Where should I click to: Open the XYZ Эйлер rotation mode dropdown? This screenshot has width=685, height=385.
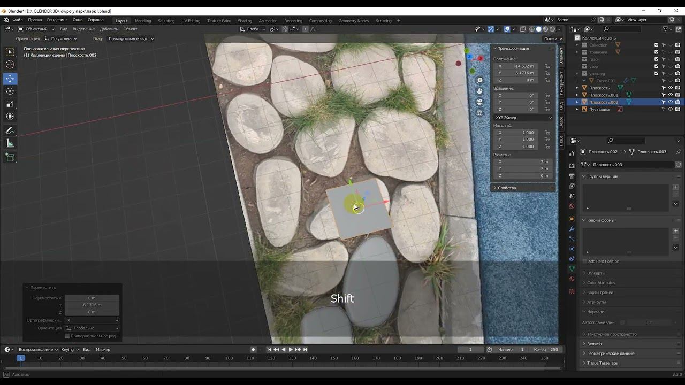click(523, 118)
